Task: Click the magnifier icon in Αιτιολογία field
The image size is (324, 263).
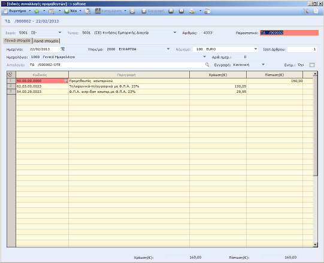Action: click(207, 65)
